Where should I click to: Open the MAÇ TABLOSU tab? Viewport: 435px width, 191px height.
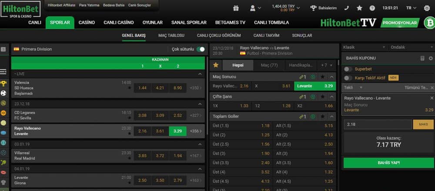tap(171, 36)
